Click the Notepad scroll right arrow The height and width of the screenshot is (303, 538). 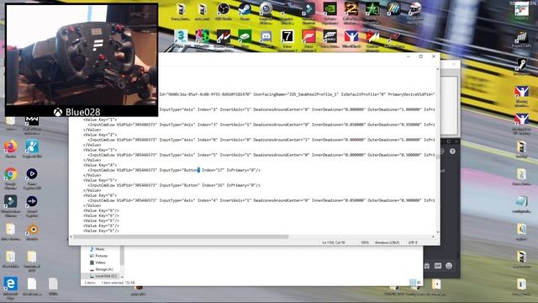click(433, 237)
